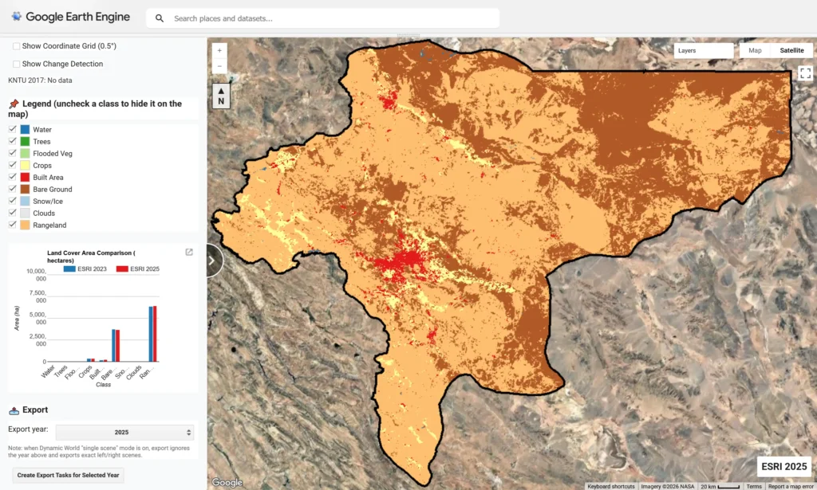Click the Rangeland color swatch
Image resolution: width=817 pixels, height=490 pixels.
[25, 225]
